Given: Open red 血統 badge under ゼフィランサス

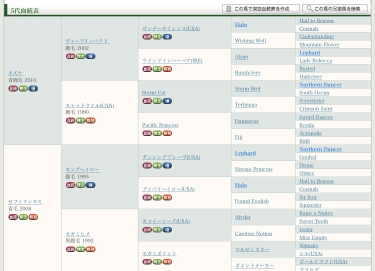Looking at the screenshot, I should (x=13, y=217).
